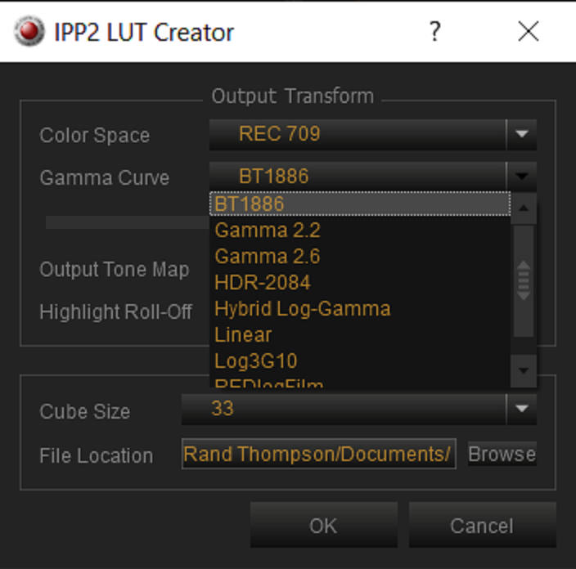Select the partially visible REDlogFilm entry
Image resolution: width=576 pixels, height=569 pixels.
pyautogui.click(x=360, y=382)
